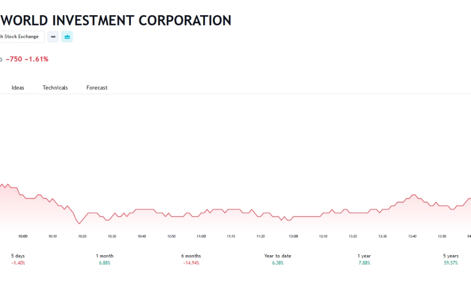Click the 11:20 time axis label

coord(261,236)
